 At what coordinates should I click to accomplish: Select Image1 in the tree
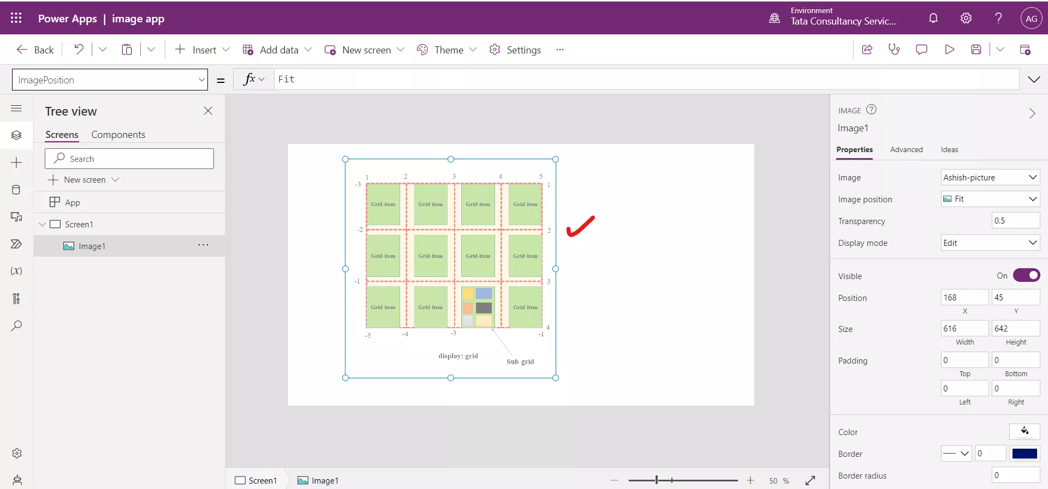(x=129, y=246)
